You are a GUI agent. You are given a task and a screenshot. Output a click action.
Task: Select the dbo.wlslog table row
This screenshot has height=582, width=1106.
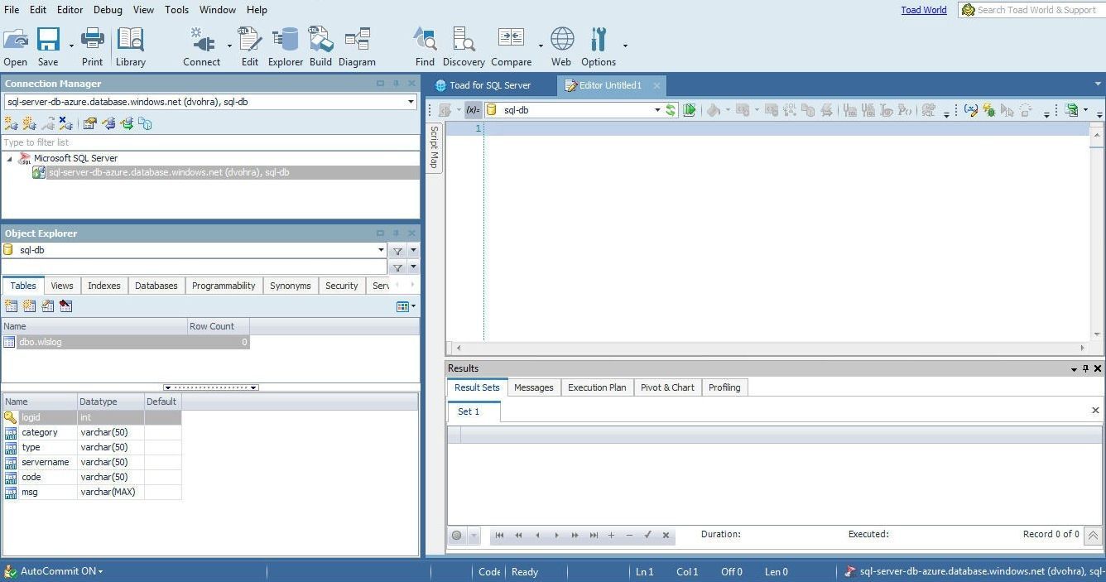[x=125, y=342]
